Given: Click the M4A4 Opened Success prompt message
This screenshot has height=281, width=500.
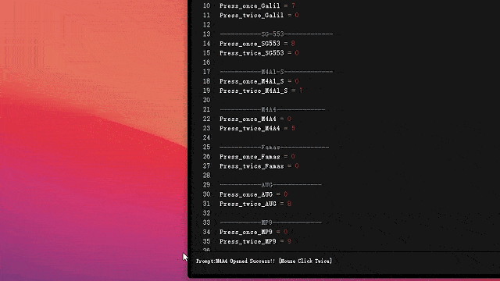Looking at the screenshot, I should (264, 261).
